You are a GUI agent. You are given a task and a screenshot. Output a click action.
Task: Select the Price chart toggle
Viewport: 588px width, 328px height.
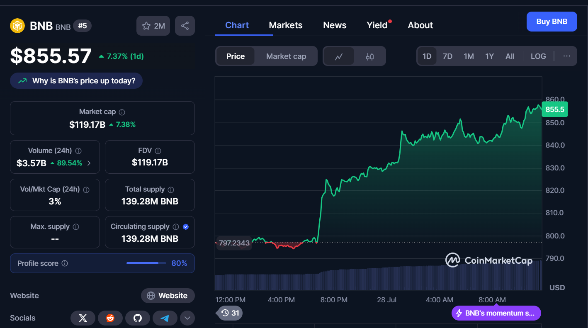(236, 56)
